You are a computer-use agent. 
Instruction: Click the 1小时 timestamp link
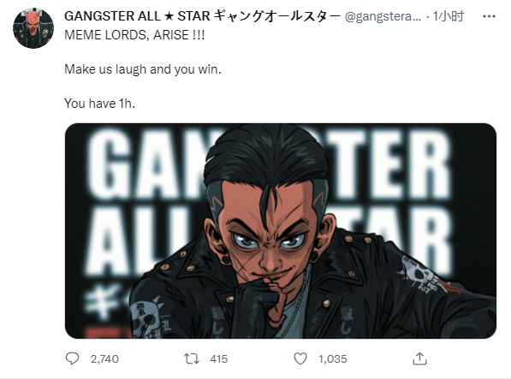pyautogui.click(x=449, y=16)
